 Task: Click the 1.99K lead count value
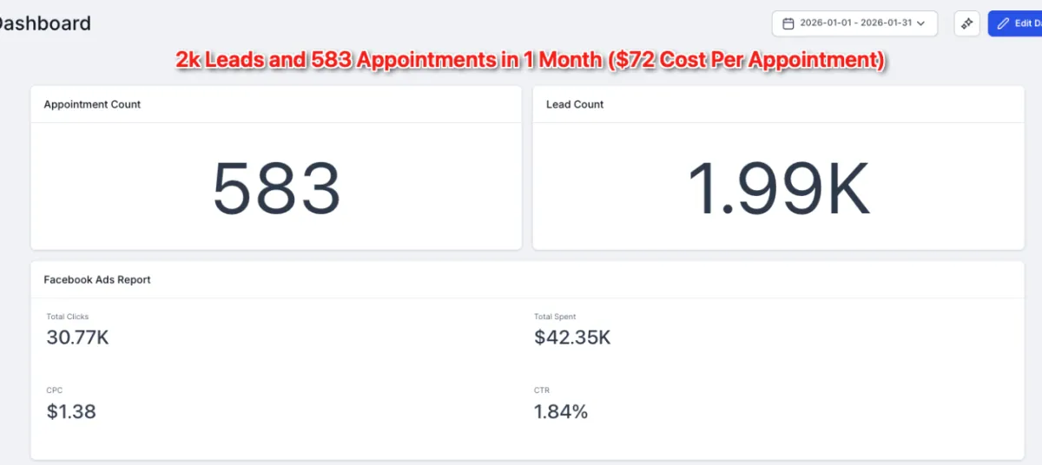[778, 187]
